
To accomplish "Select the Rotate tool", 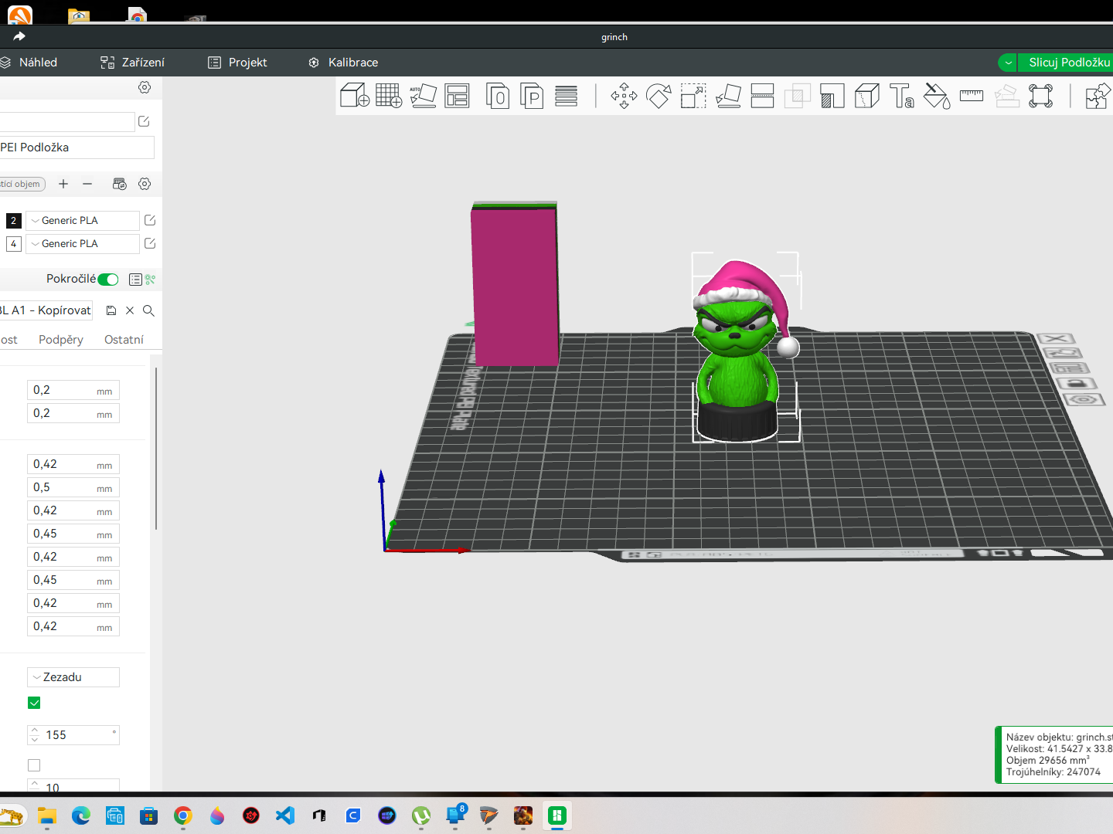I will click(659, 96).
